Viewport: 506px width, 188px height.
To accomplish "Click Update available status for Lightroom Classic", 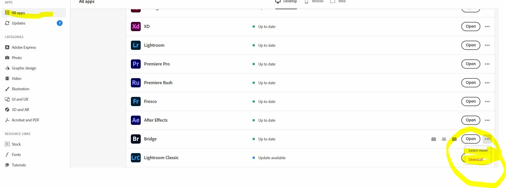I will tap(272, 158).
